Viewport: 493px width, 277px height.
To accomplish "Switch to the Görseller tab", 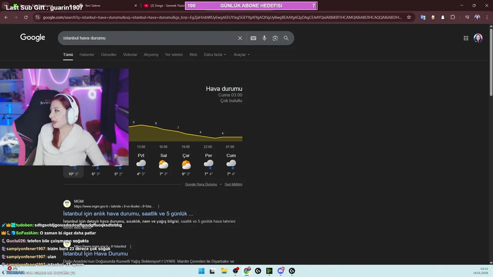I will (109, 55).
